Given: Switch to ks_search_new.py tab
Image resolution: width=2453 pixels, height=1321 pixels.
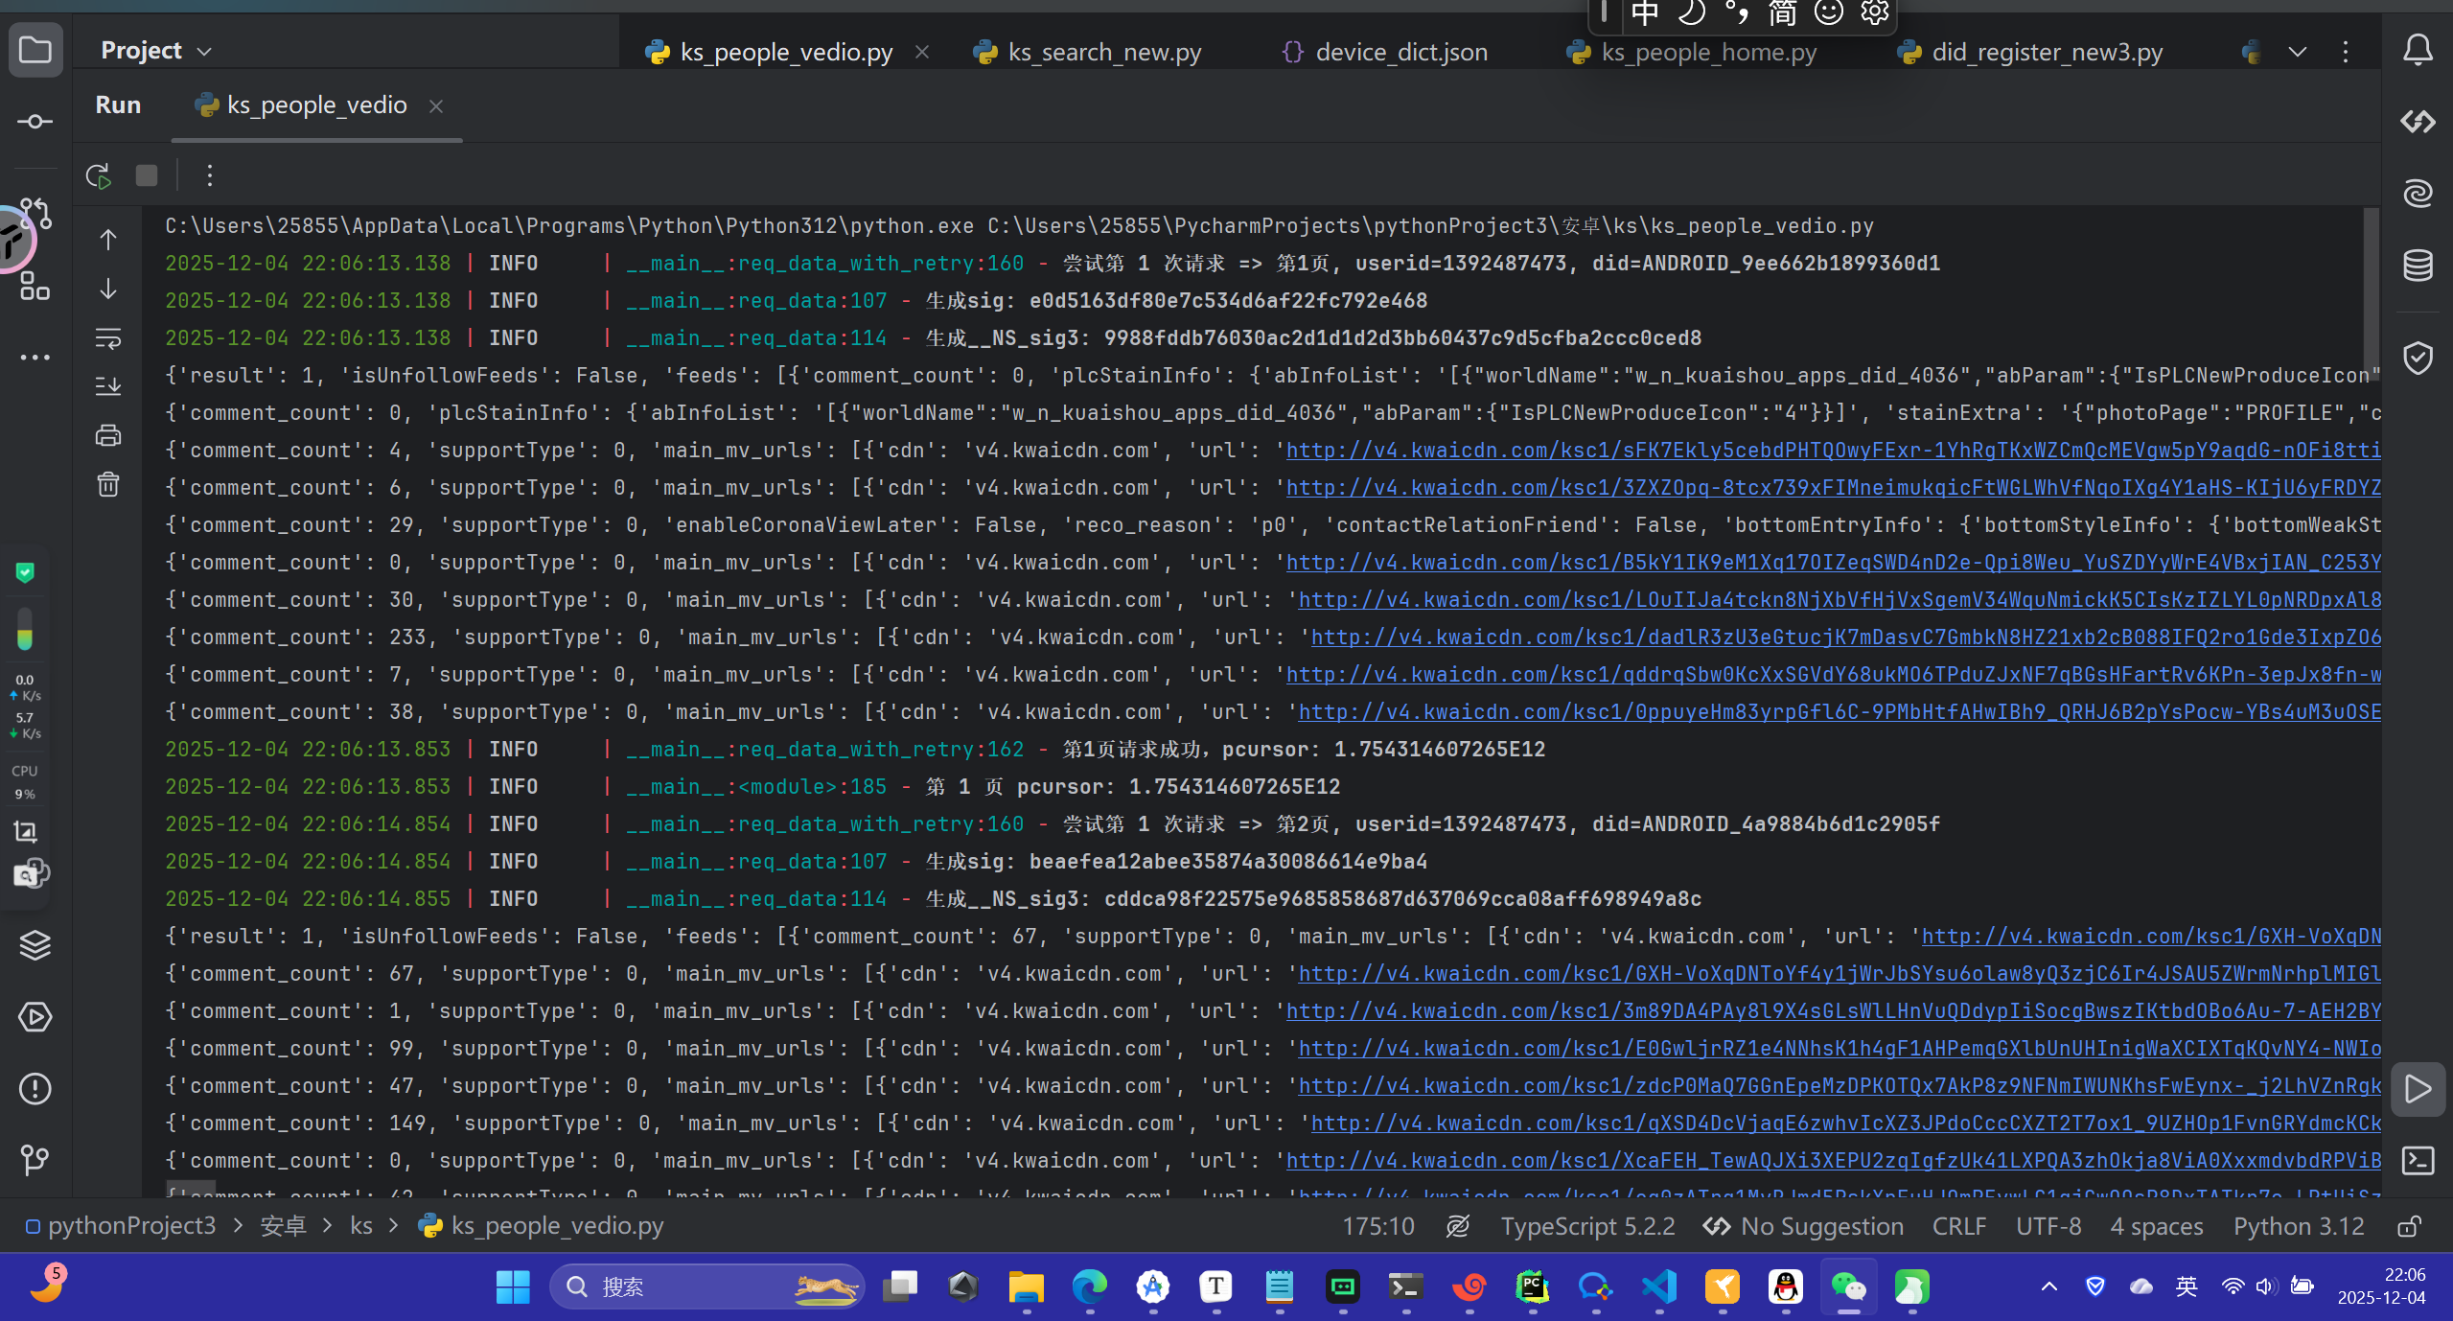Looking at the screenshot, I should point(1103,52).
